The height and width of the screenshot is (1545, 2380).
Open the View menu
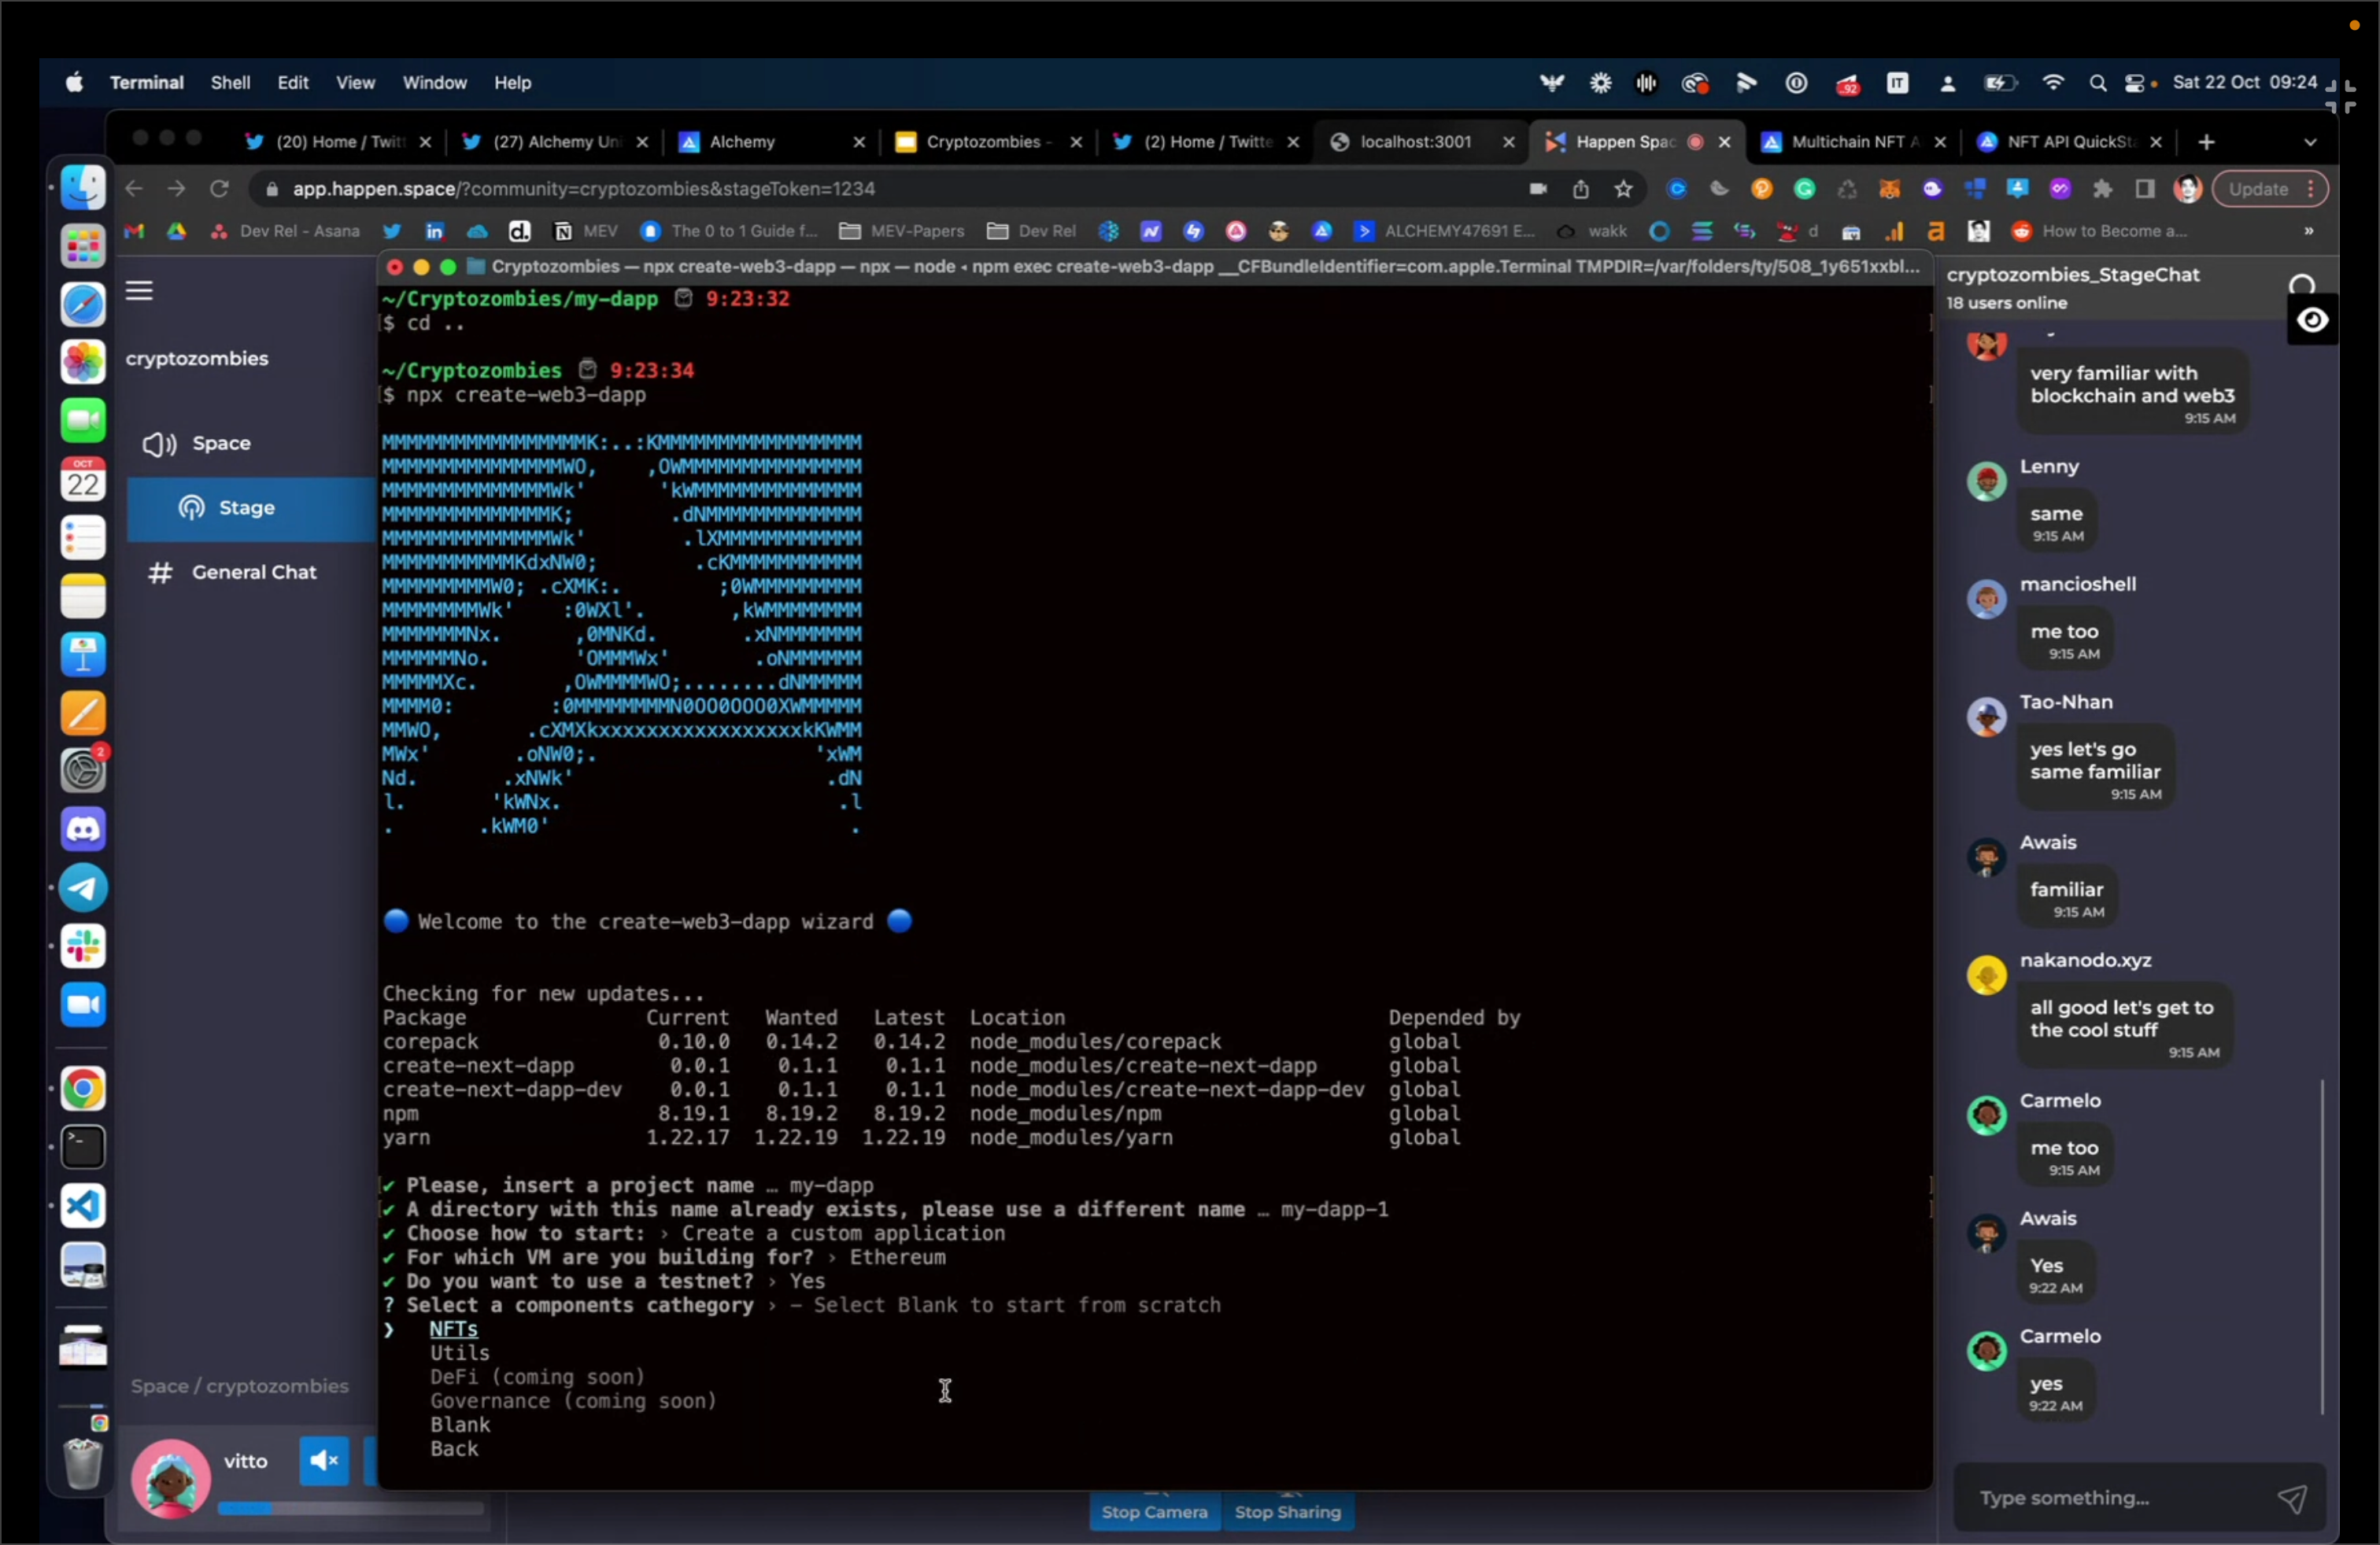(x=355, y=83)
